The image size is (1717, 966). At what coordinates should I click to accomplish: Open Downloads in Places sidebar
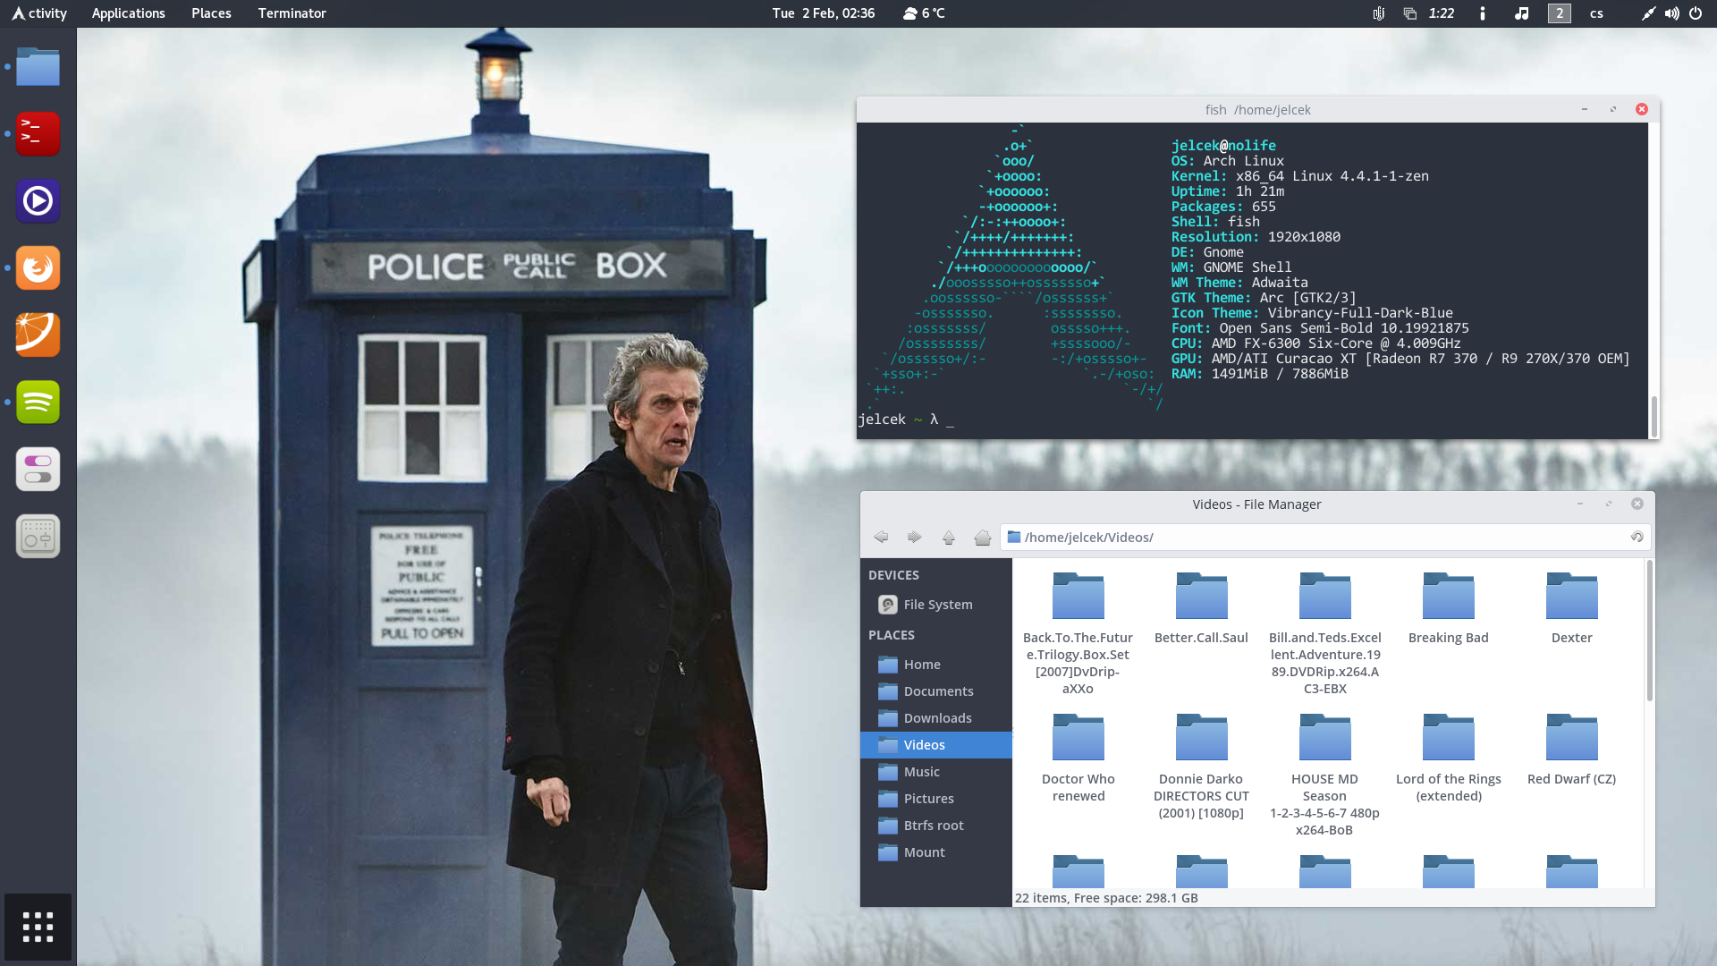(935, 718)
